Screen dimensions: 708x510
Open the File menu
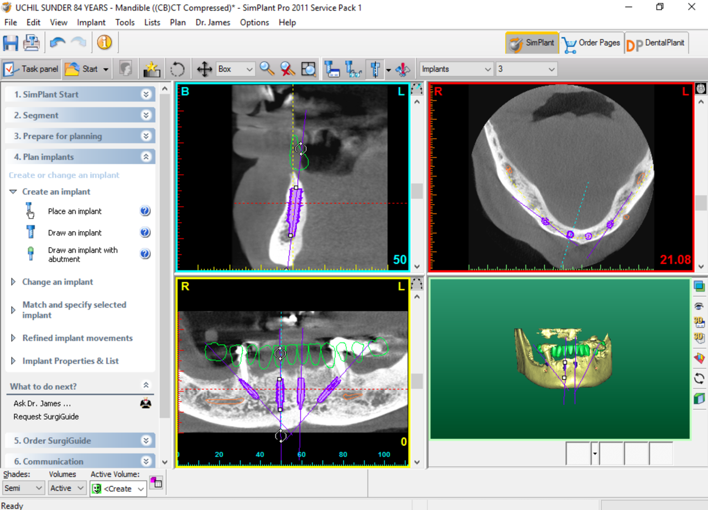click(x=11, y=22)
